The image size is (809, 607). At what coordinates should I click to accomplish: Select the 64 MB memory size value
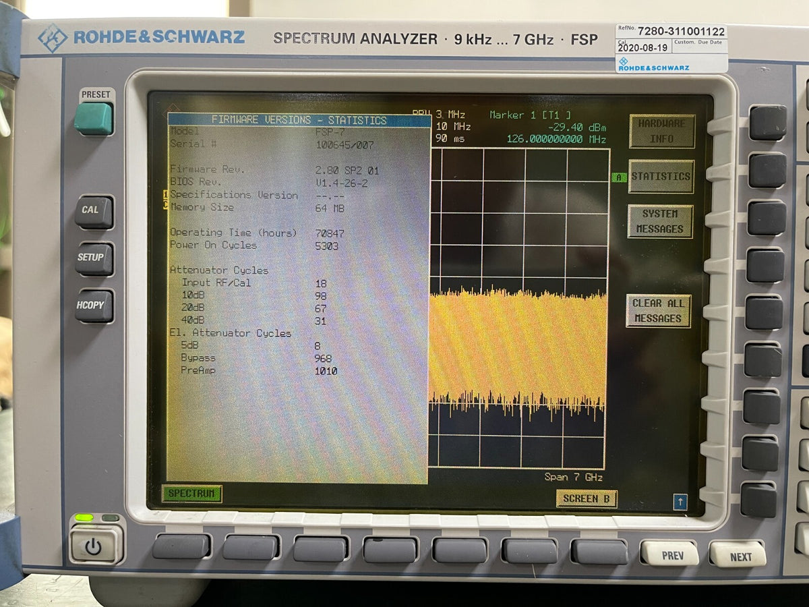click(330, 208)
